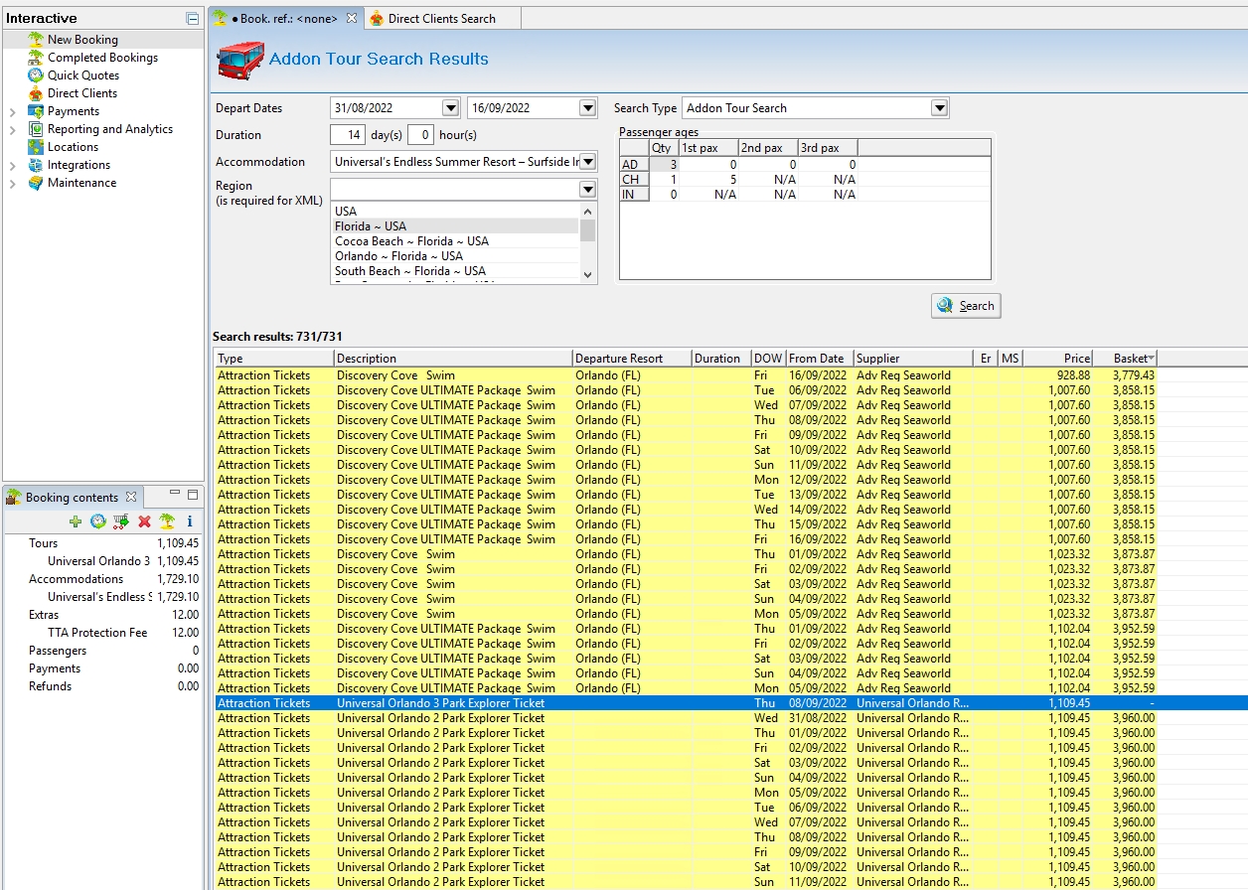The width and height of the screenshot is (1248, 890).
Task: Switch to the Direct Clients Search tab
Action: [x=441, y=18]
